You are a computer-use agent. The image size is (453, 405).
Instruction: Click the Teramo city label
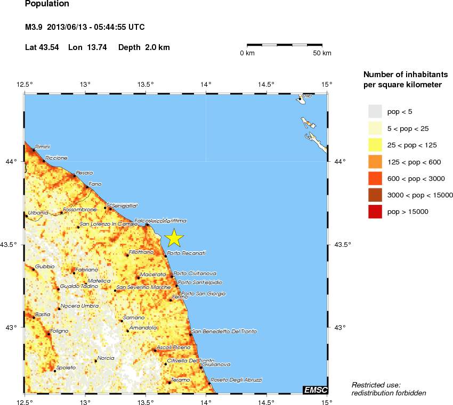click(180, 380)
